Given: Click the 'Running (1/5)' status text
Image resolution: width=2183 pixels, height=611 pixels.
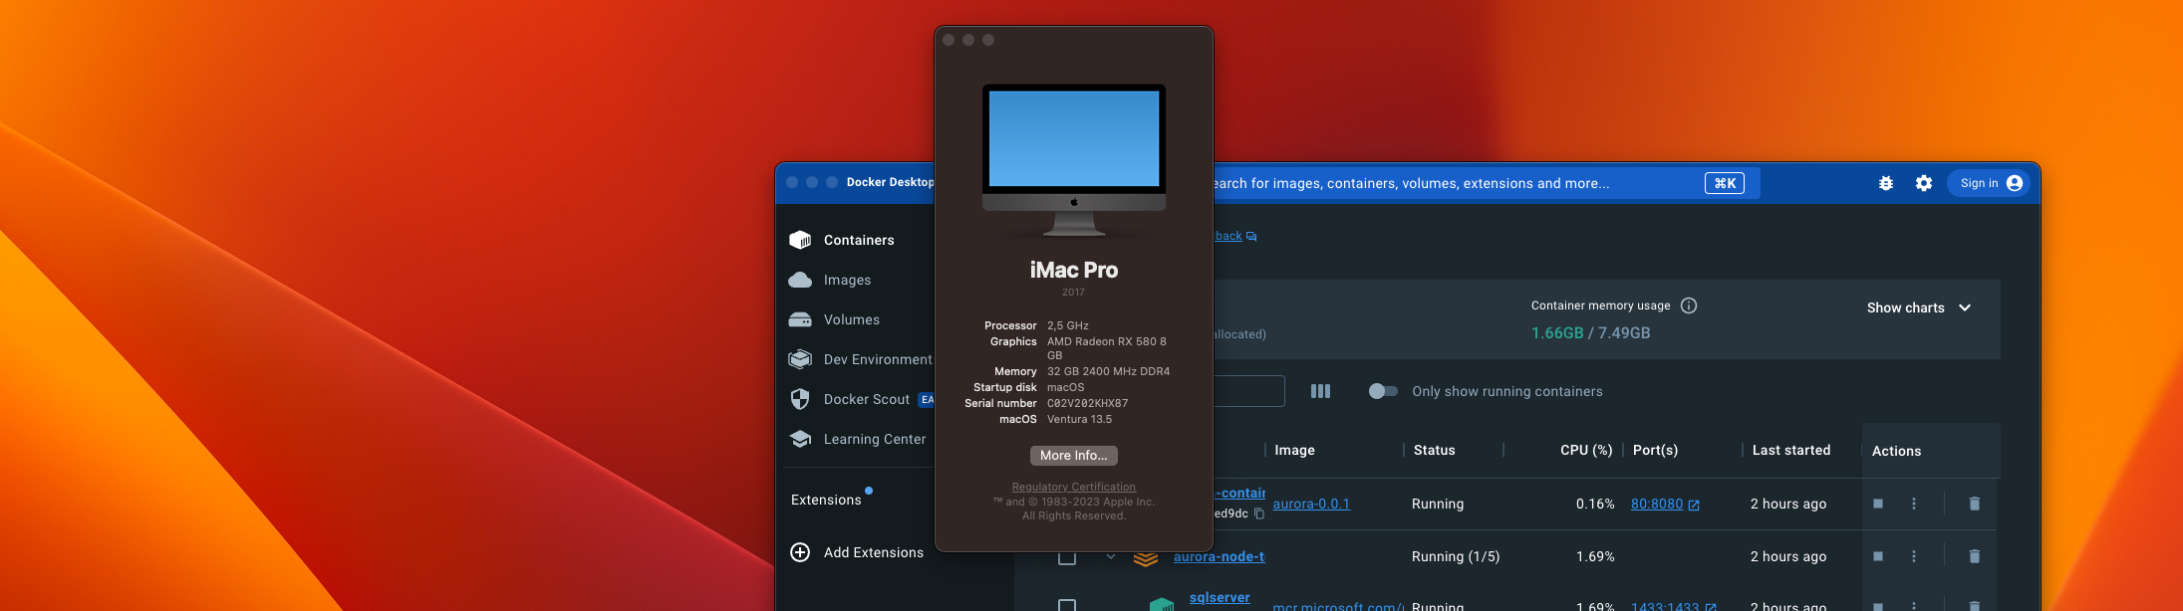Looking at the screenshot, I should [1455, 556].
